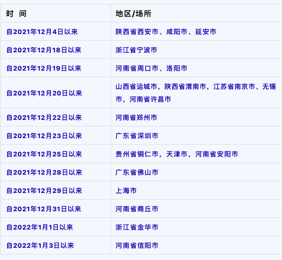This screenshot has width=282, height=260.
Task: Click the 陕西省西安市、咸阳市、延安市 cell
Action: click(166, 32)
